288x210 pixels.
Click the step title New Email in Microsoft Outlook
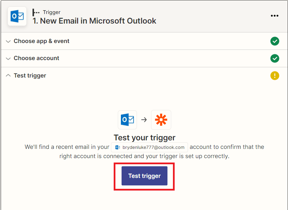(x=95, y=21)
